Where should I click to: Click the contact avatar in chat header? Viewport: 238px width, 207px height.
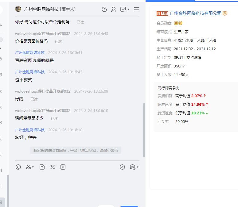[18, 10]
